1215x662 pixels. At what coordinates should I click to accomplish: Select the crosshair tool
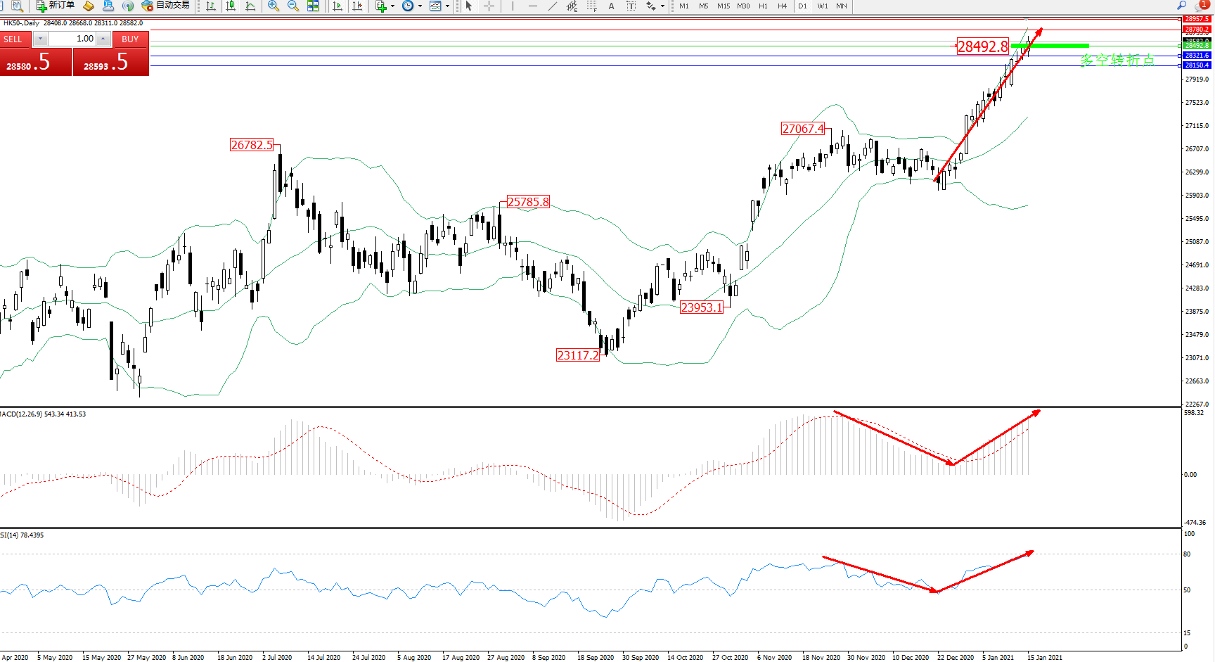point(489,6)
